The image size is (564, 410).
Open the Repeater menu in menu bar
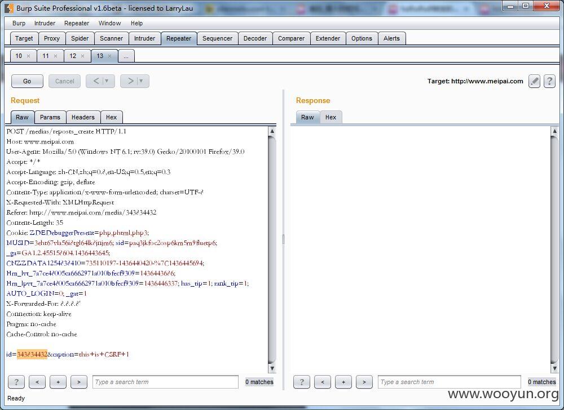[x=77, y=23]
